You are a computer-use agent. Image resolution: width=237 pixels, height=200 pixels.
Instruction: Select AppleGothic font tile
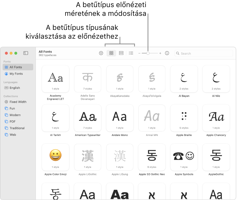coord(216,157)
